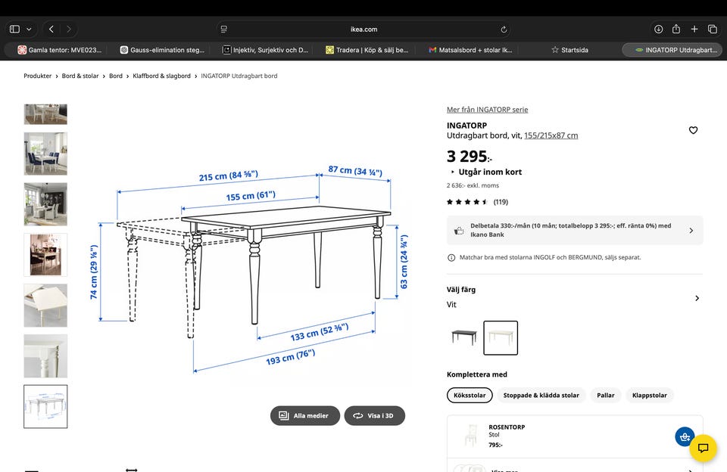Open Mer från INGATORP serie link
727x472 pixels.
pos(487,110)
